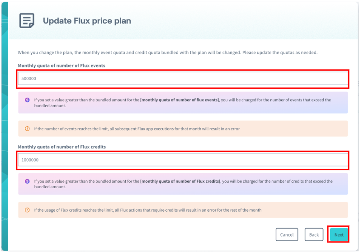Click the intro text about changing the plan
This screenshot has width=359, height=252.
click(167, 52)
